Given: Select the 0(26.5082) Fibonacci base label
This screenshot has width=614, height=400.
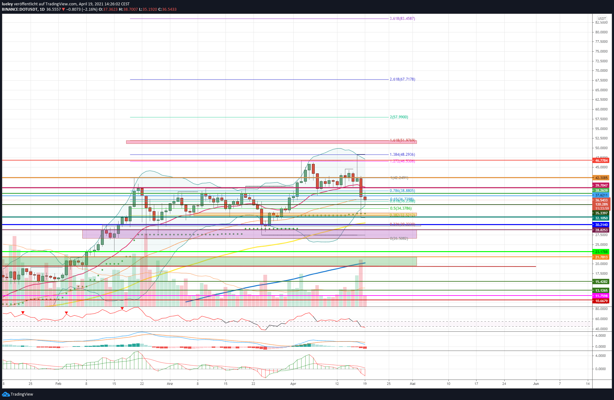Looking at the screenshot, I should pos(399,239).
